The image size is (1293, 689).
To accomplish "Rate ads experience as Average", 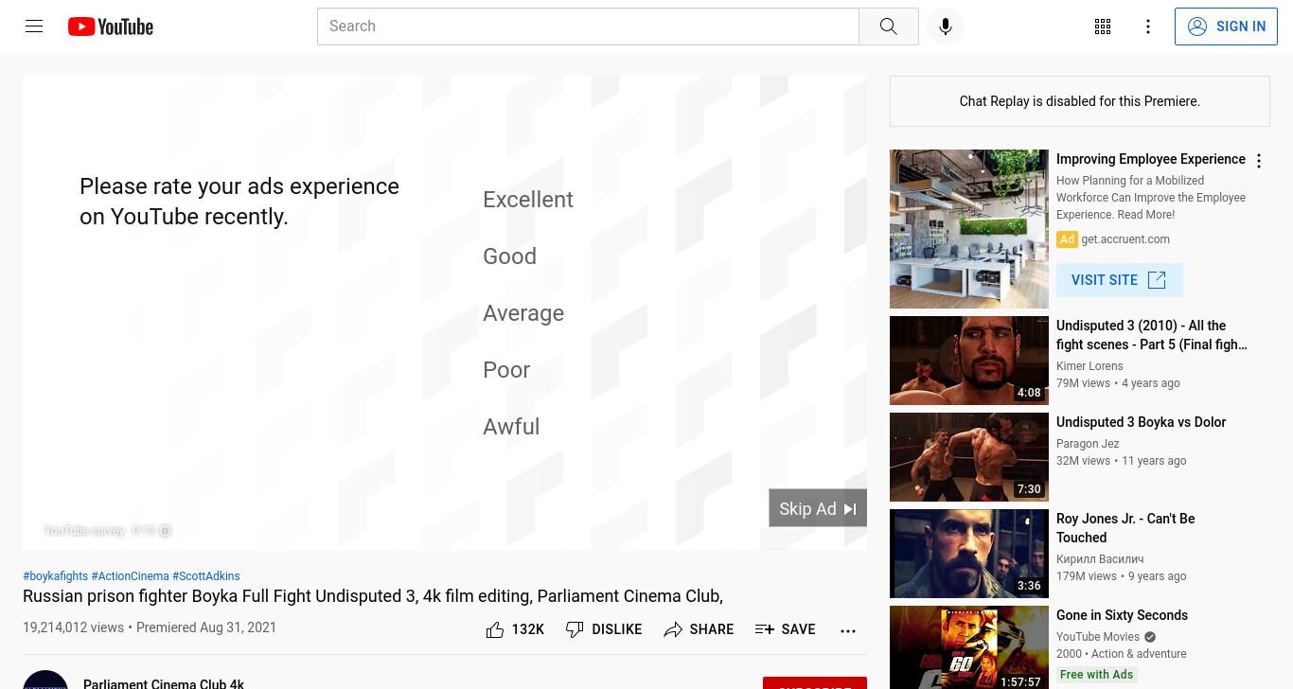I will pos(523,313).
